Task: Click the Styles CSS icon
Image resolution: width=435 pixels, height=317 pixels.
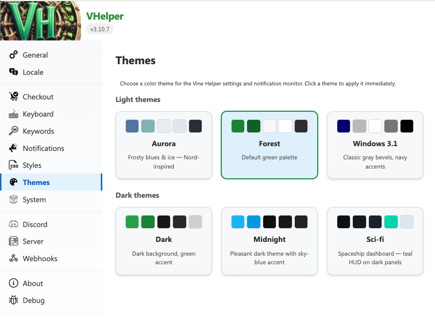Action: pos(13,166)
